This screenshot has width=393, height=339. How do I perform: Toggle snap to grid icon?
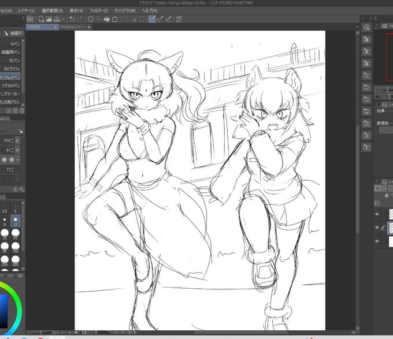click(168, 19)
